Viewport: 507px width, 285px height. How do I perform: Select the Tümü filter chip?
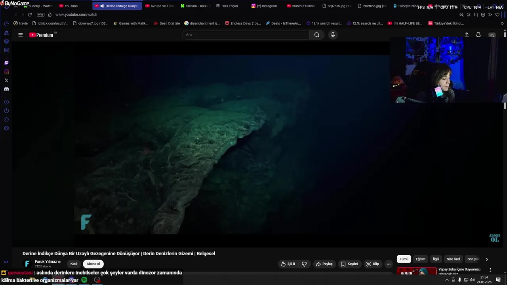tap(404, 259)
